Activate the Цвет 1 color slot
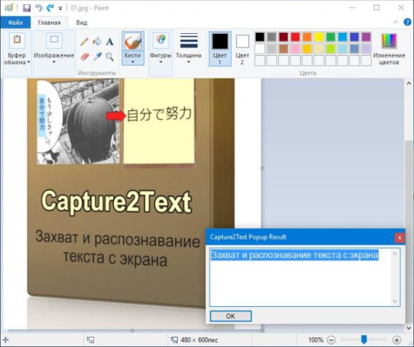The height and width of the screenshot is (347, 414). 219,48
